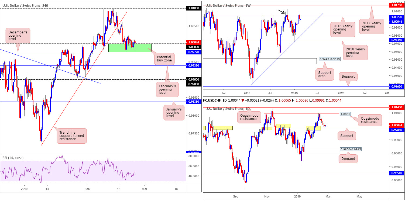Select the '2018 Yearly opening level' callout

pyautogui.click(x=356, y=52)
